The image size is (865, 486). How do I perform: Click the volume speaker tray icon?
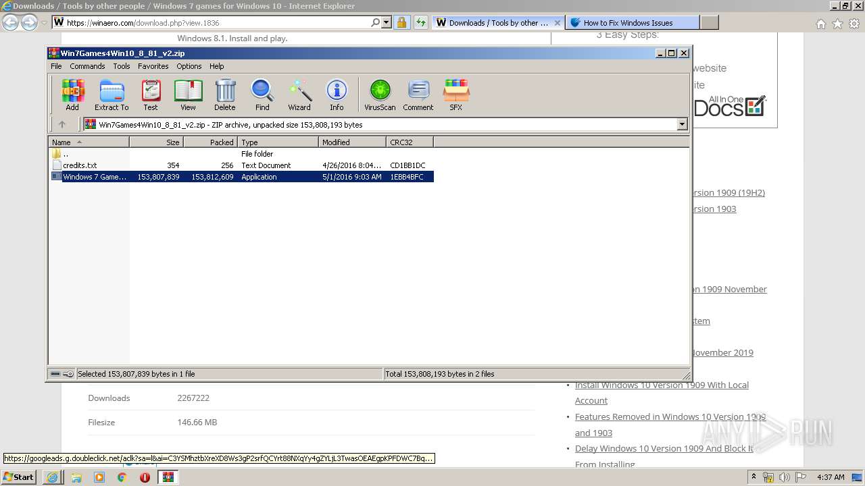(785, 477)
